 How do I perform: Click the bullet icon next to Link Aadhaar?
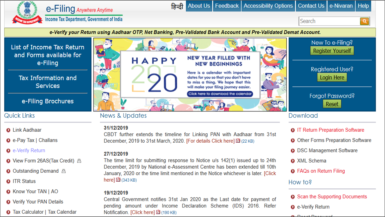coord(8,130)
